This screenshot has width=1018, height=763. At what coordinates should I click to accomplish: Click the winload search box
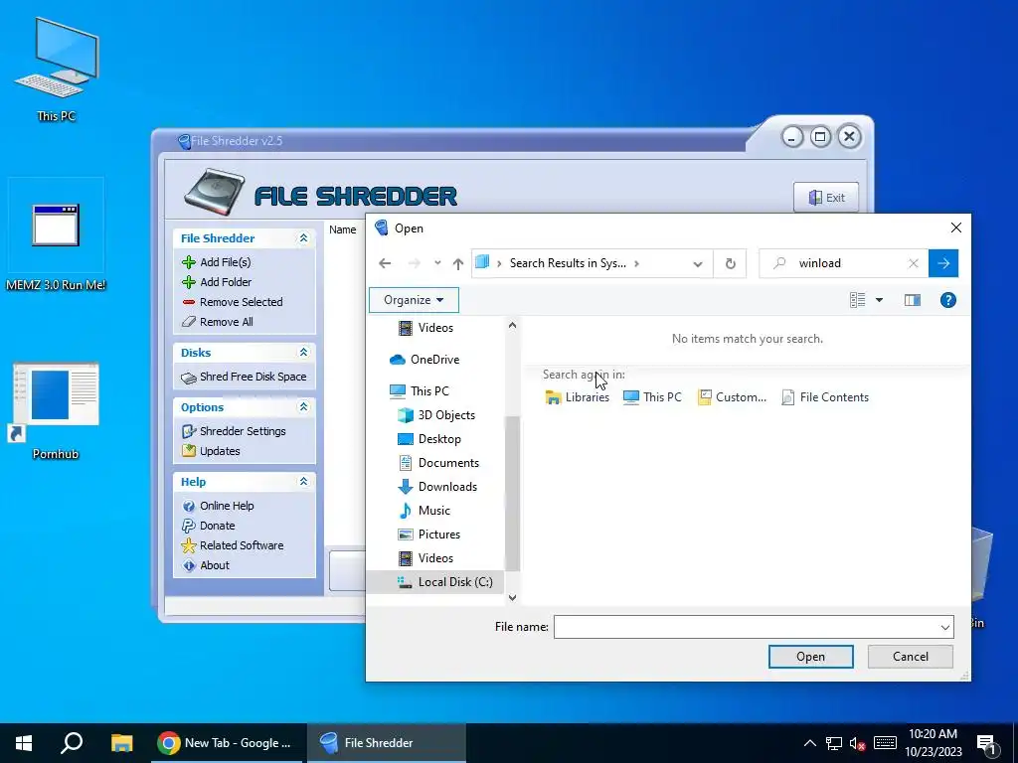(844, 263)
